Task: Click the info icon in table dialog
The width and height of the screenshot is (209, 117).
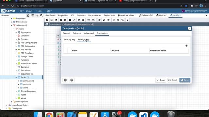Action: 65,80
